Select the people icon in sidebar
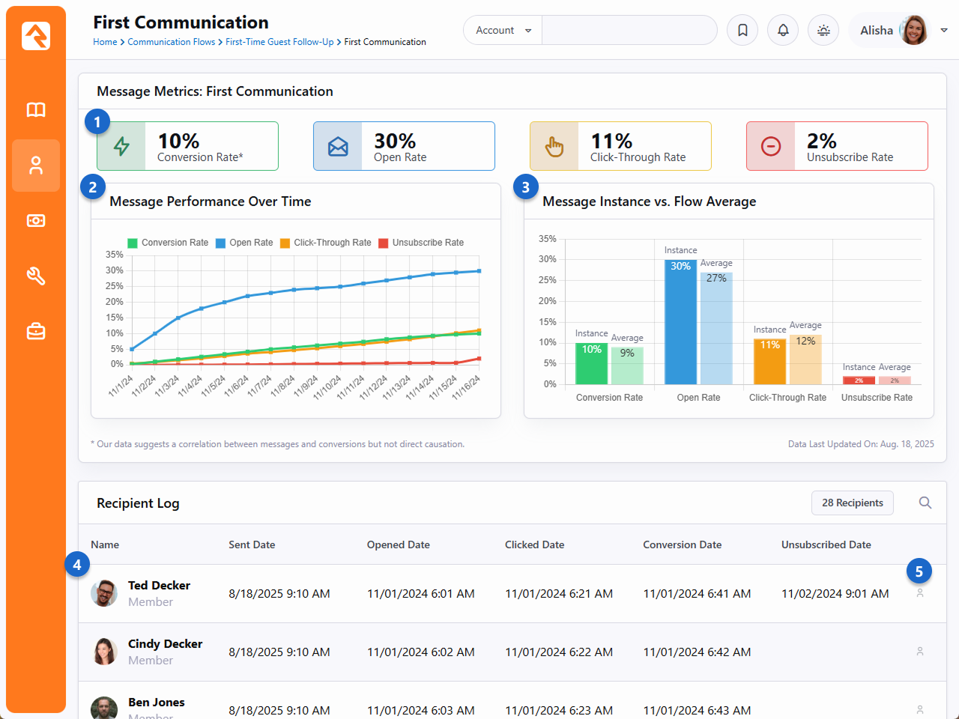959x719 pixels. click(x=36, y=166)
